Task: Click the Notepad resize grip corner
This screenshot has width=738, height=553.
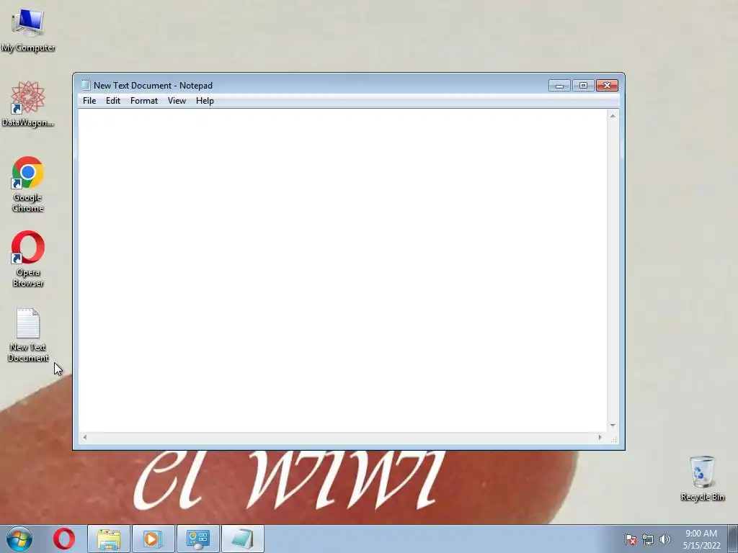Action: tap(614, 439)
